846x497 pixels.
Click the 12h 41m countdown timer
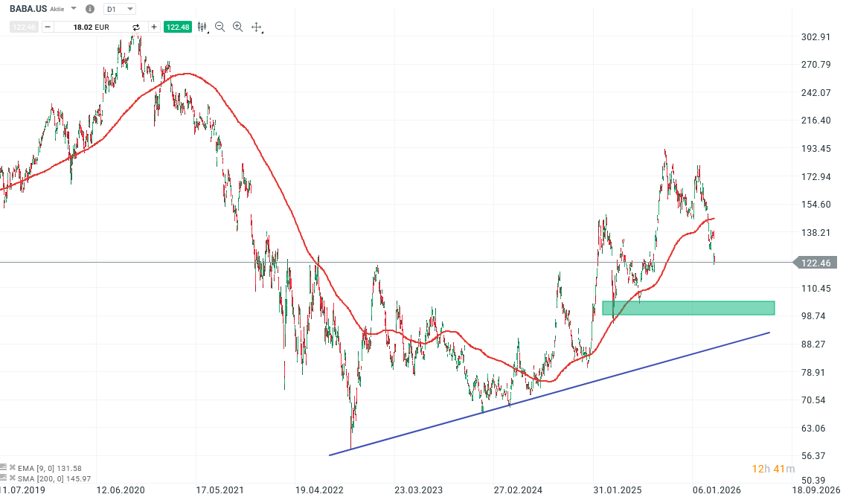pyautogui.click(x=770, y=469)
